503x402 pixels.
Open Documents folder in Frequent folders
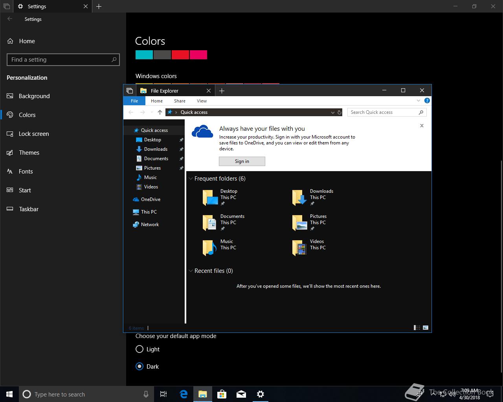coord(224,223)
